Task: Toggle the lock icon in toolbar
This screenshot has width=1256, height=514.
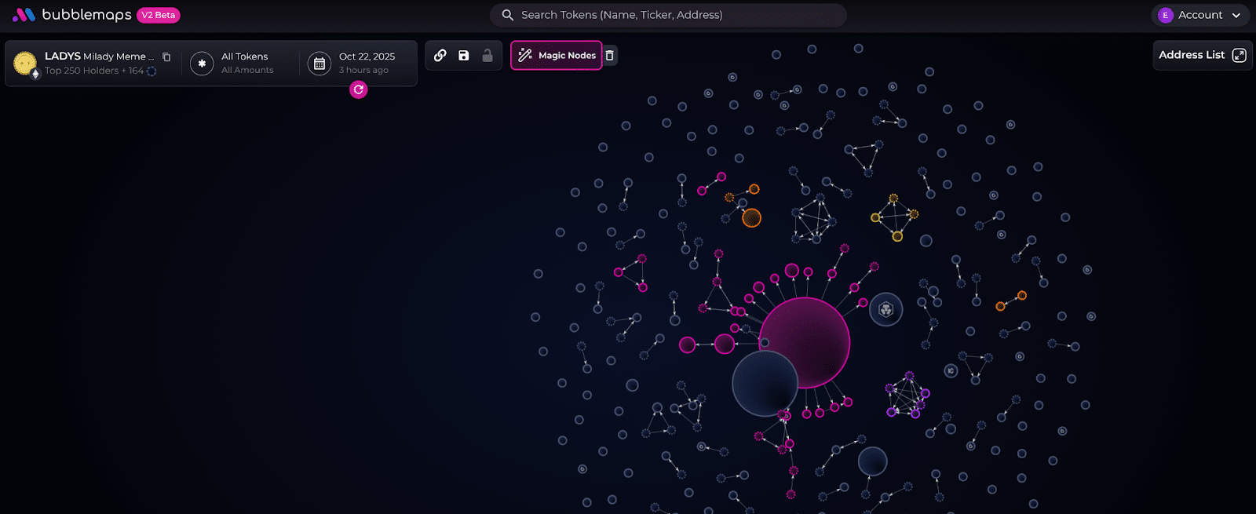Action: 487,55
